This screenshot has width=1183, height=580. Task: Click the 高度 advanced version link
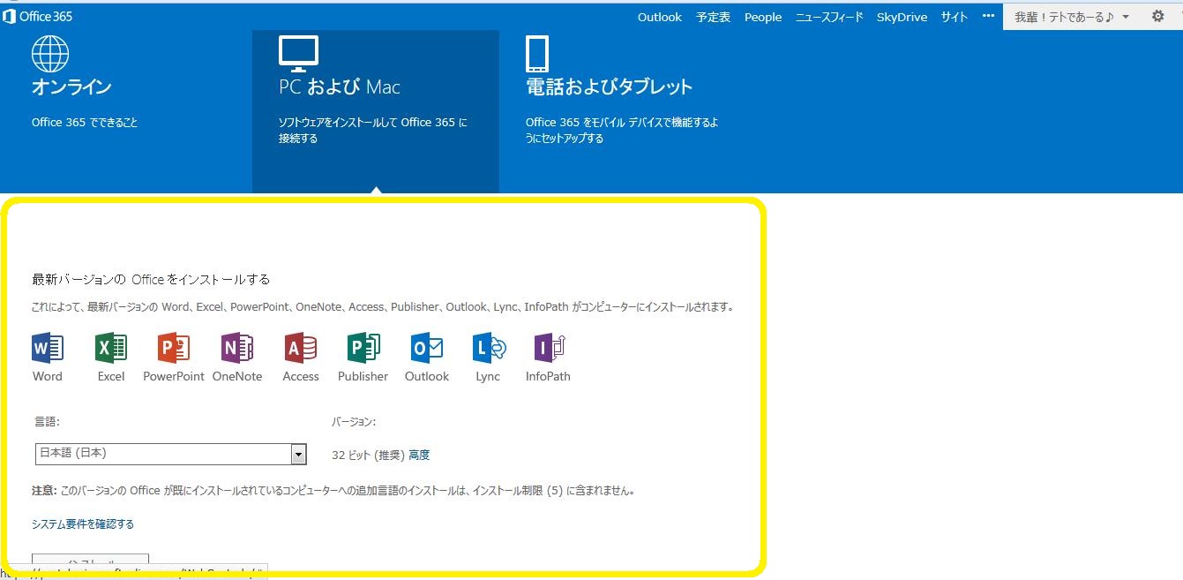point(419,456)
